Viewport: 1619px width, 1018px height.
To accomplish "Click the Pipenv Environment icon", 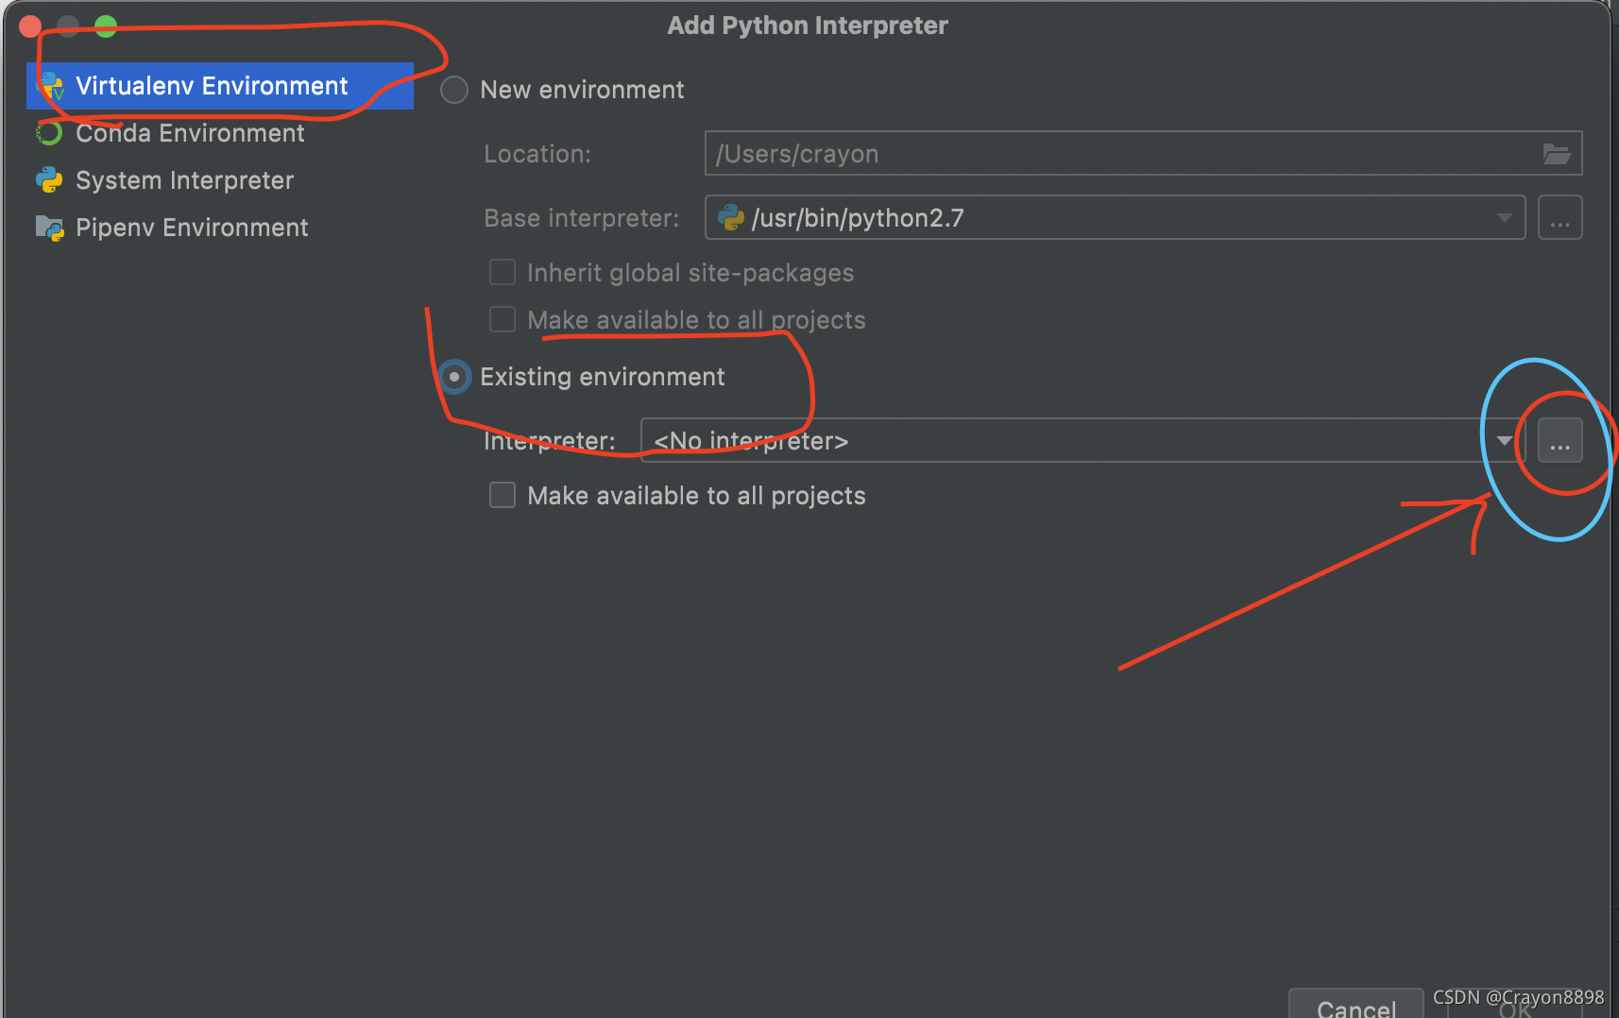I will pyautogui.click(x=50, y=228).
